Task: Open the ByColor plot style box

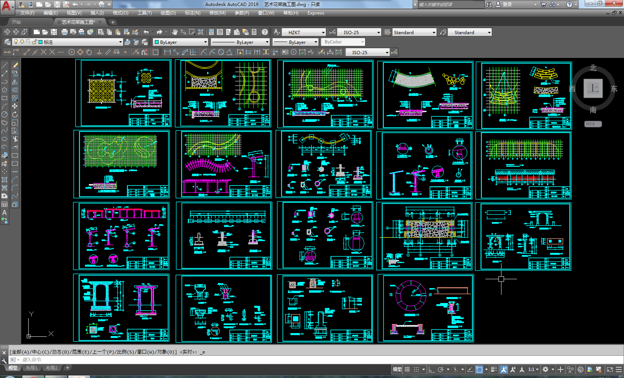Action: 343,42
